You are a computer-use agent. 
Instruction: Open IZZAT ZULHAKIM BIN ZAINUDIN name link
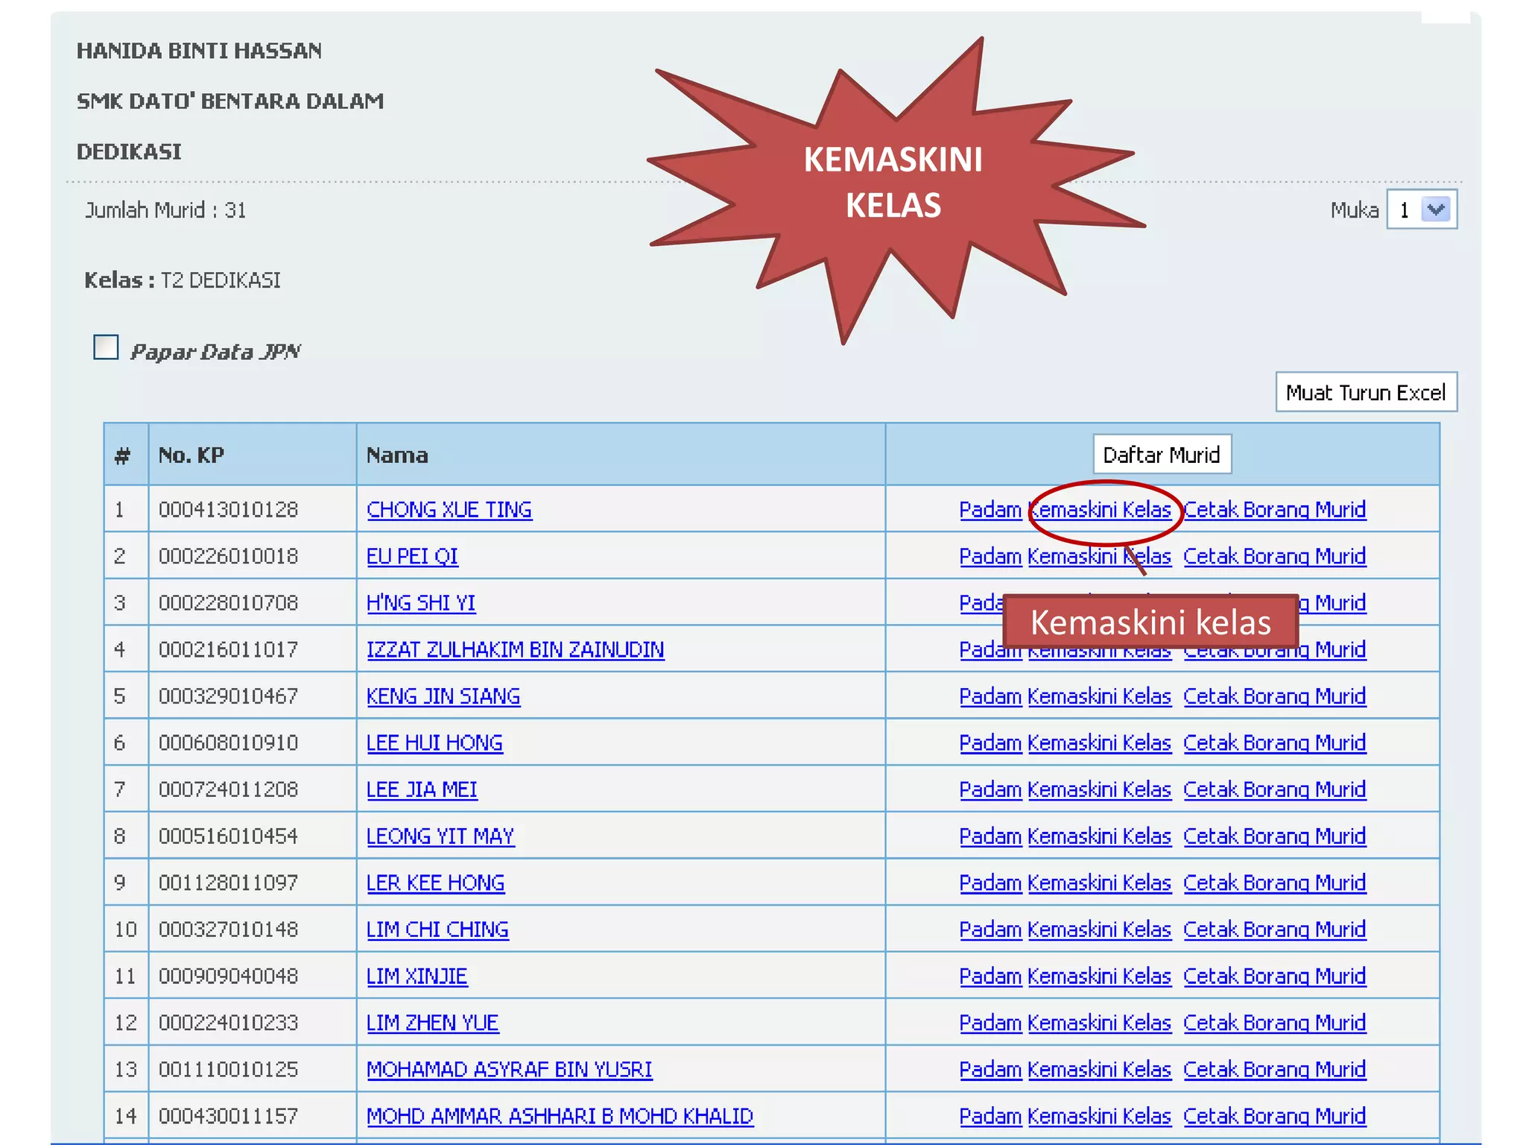(x=515, y=650)
